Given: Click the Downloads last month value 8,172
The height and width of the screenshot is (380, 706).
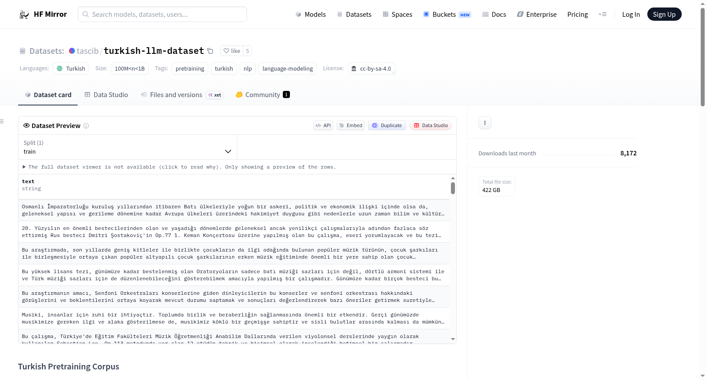Looking at the screenshot, I should coord(628,153).
